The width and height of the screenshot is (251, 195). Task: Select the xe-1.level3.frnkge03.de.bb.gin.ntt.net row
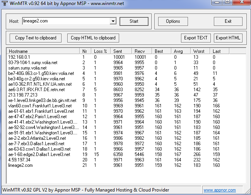coord(126,100)
